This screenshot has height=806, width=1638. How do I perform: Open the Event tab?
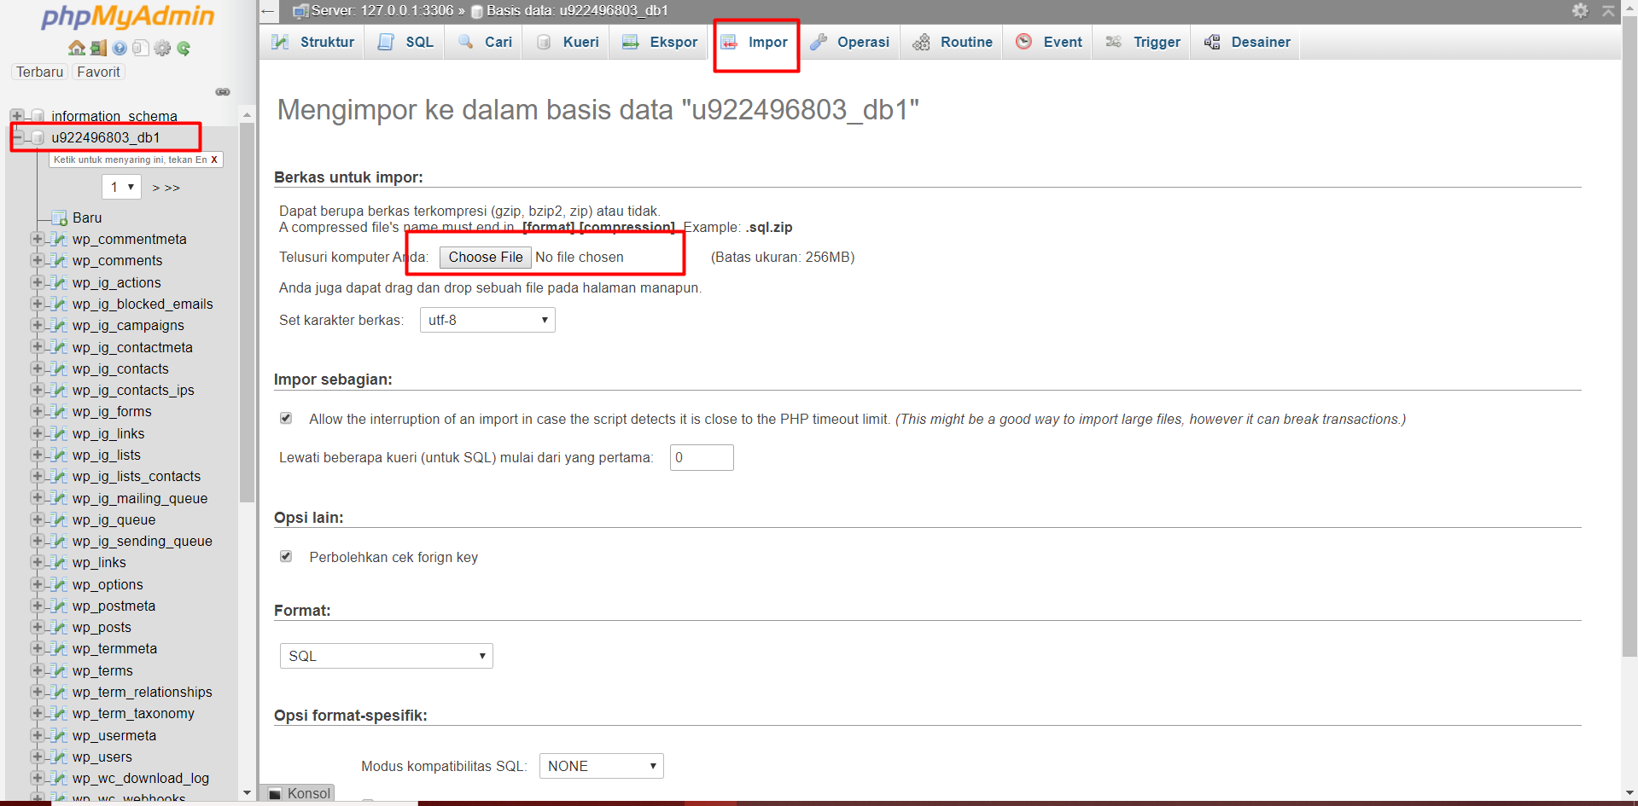pos(1048,42)
